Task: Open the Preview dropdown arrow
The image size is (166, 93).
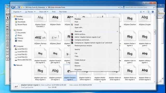Action: [35, 12]
